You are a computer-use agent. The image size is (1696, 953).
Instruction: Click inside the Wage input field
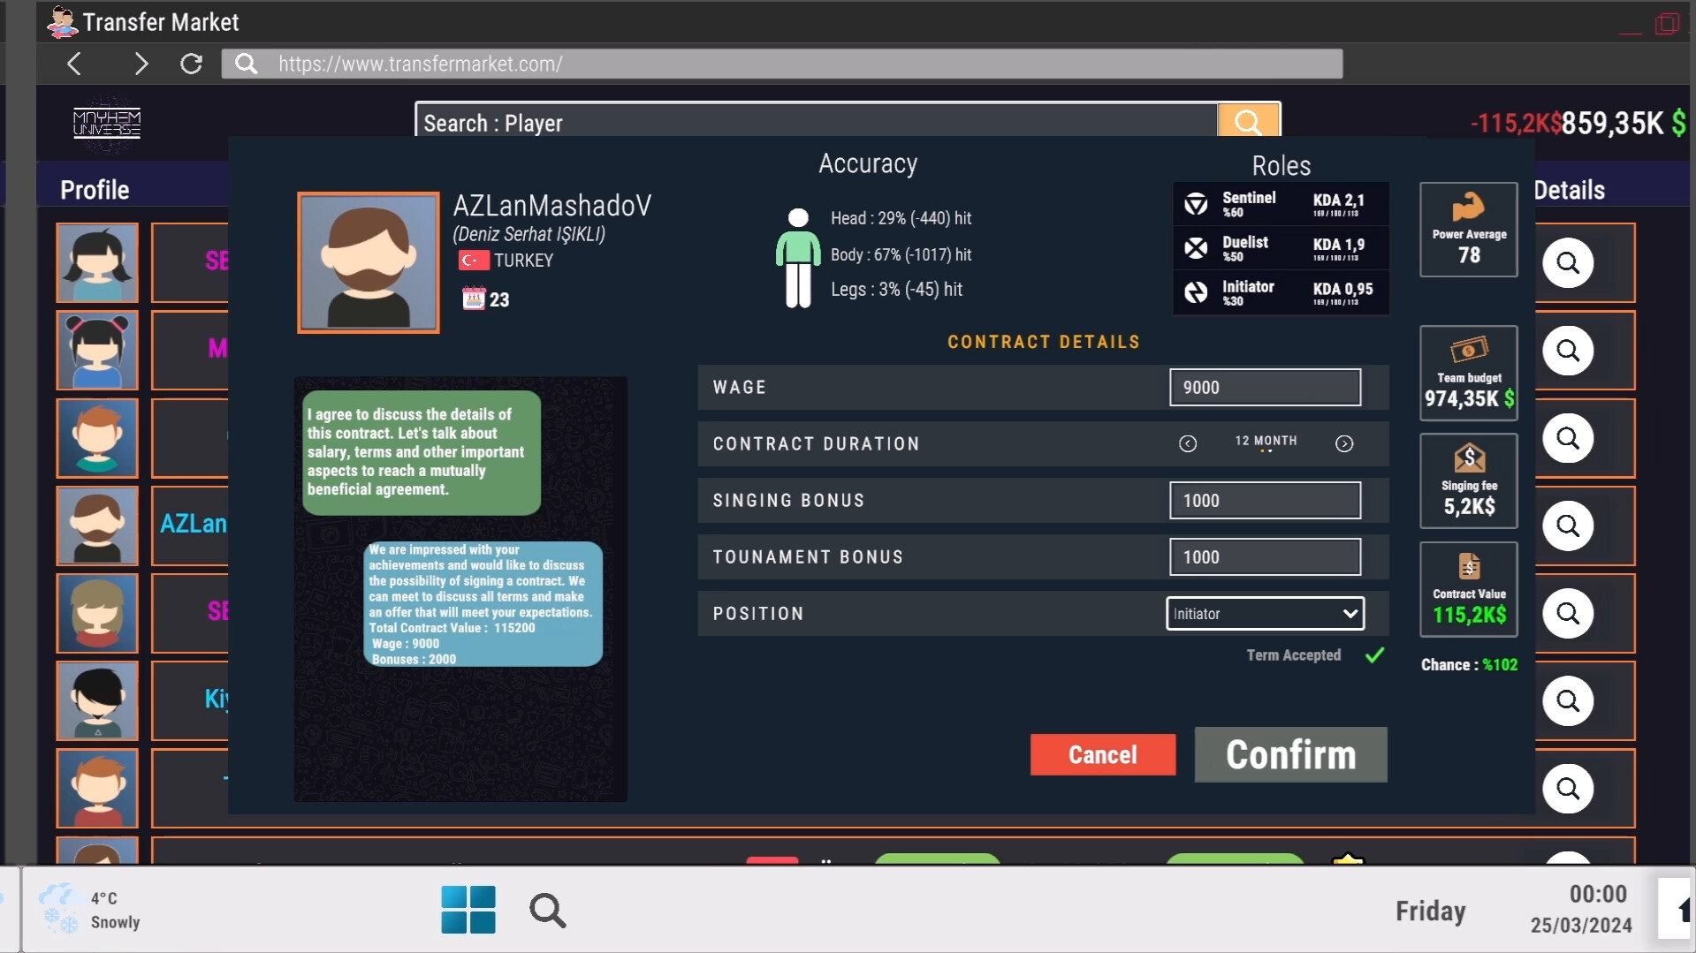coord(1264,387)
